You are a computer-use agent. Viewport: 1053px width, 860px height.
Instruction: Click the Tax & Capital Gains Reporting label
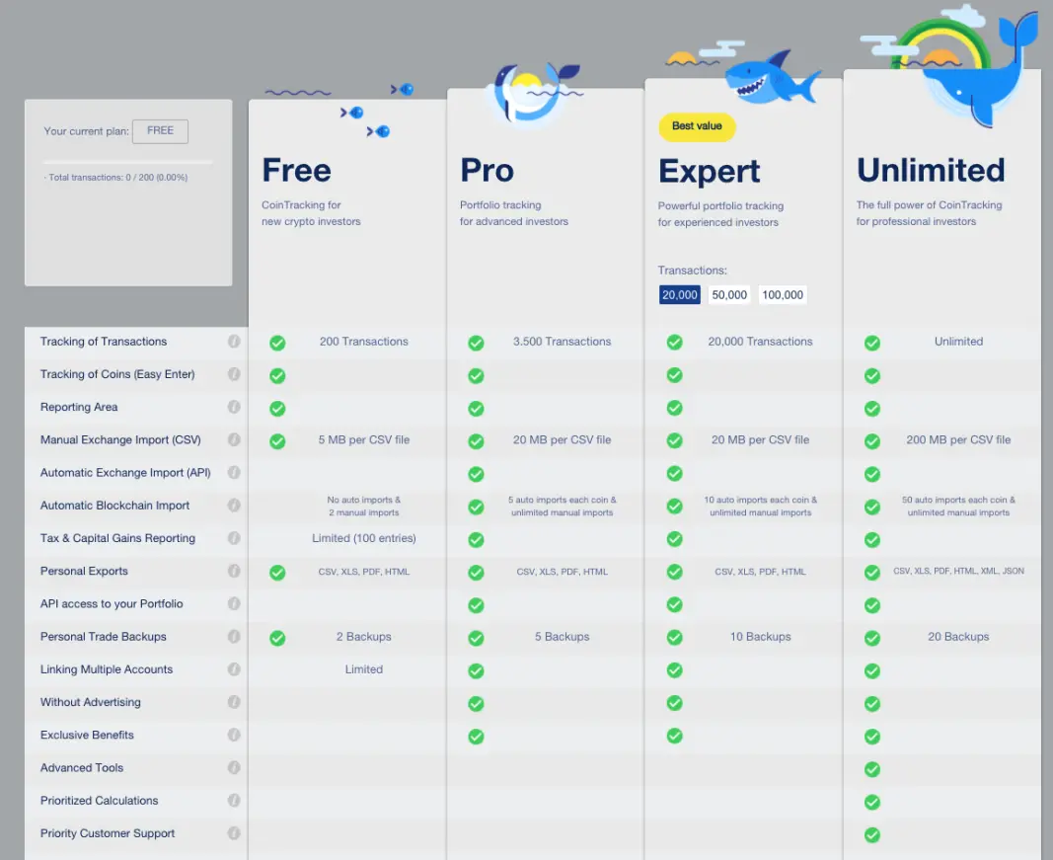117,538
